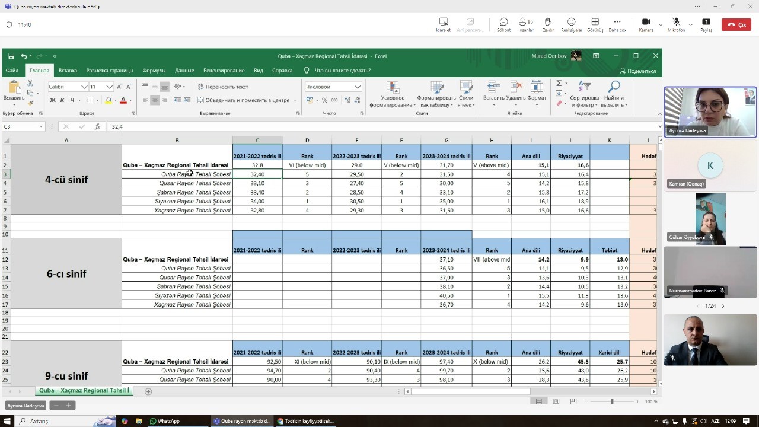
Task: Click the Поделиться share button in Excel
Action: (637, 71)
